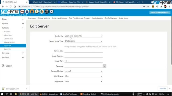
Task: Open the Server Node Type dropdown
Action: pos(84,41)
